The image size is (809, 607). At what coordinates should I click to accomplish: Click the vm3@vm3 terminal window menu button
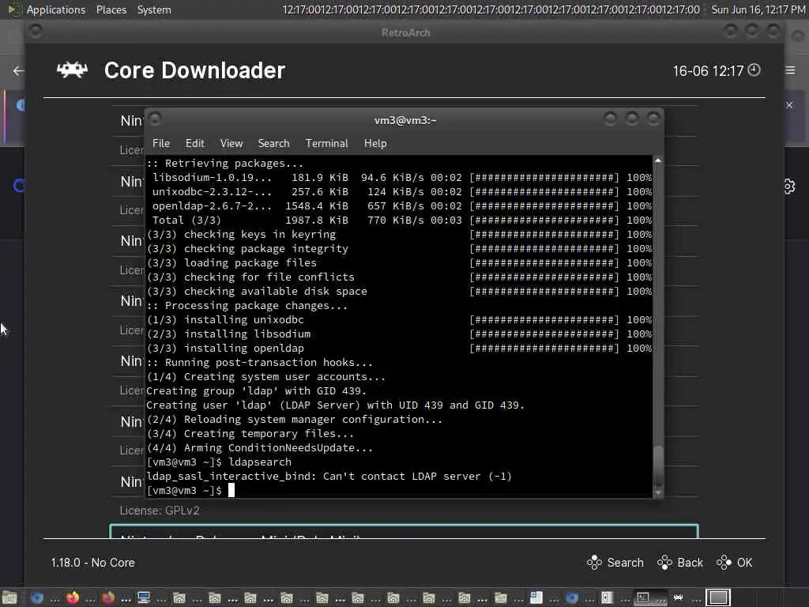pos(155,120)
